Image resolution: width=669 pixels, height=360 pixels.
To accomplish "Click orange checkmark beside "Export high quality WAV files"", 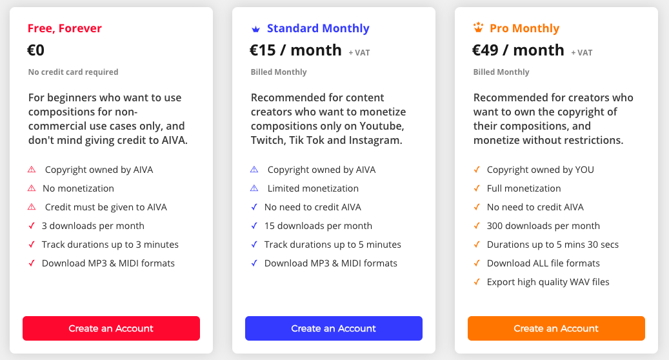I will coord(477,282).
